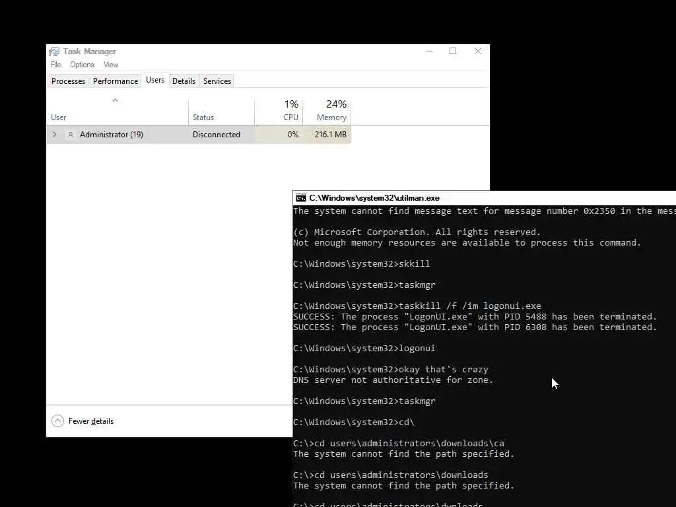Click the sort arrow above the User column
This screenshot has height=507, width=676.
(115, 100)
